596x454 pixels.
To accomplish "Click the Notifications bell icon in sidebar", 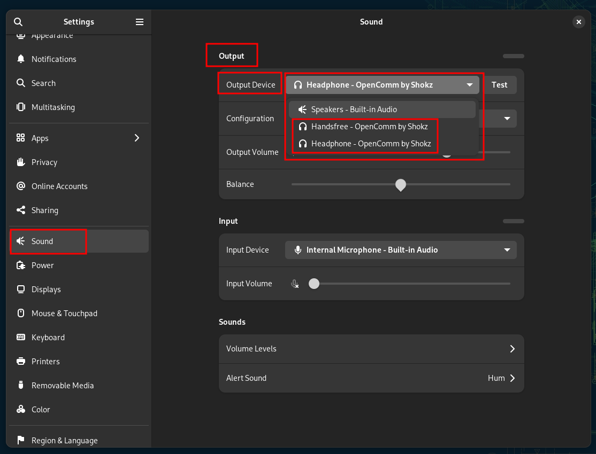I will (21, 59).
